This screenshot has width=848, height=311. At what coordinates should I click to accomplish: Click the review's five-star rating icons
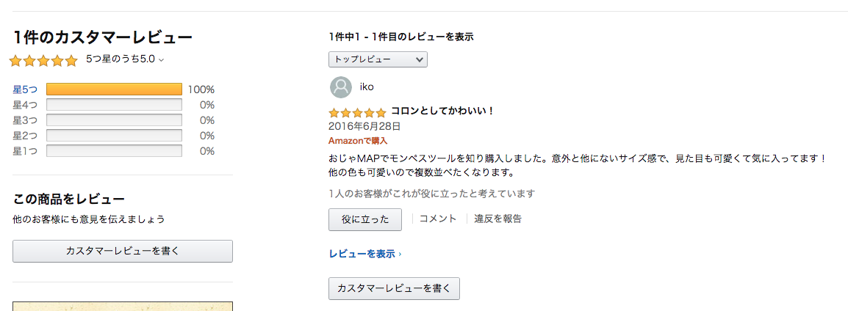[x=357, y=113]
